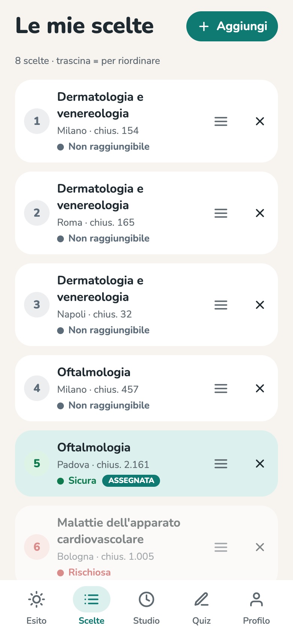Click the ASSEGNATA badge
This screenshot has width=293, height=635.
131,480
